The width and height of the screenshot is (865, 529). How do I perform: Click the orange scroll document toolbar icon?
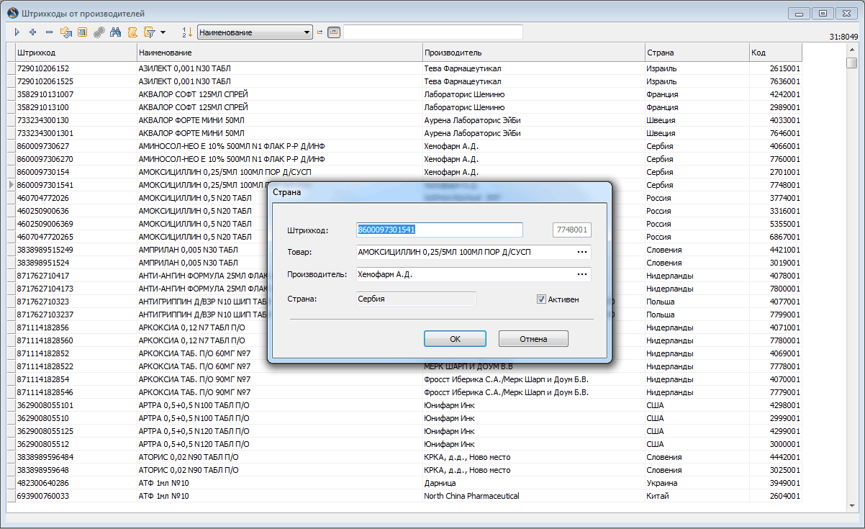[x=132, y=32]
